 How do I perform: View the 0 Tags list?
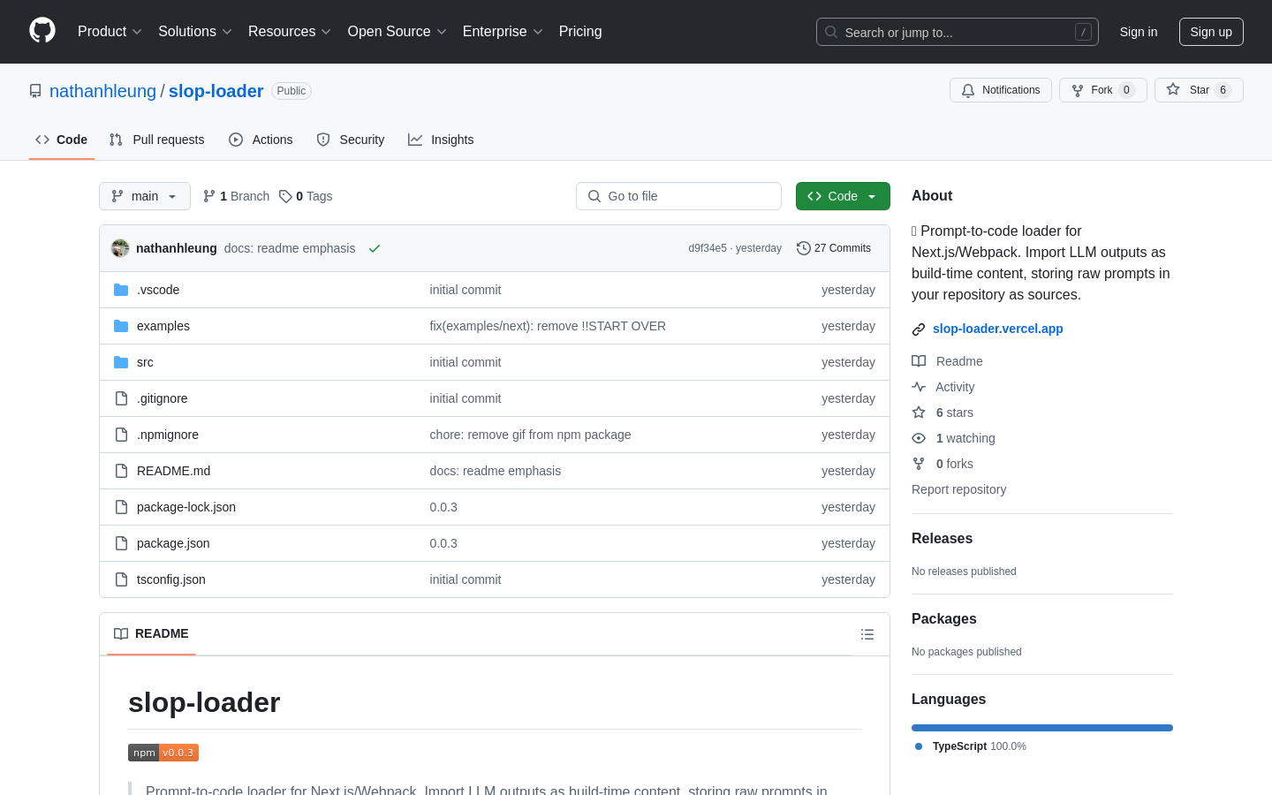click(306, 196)
